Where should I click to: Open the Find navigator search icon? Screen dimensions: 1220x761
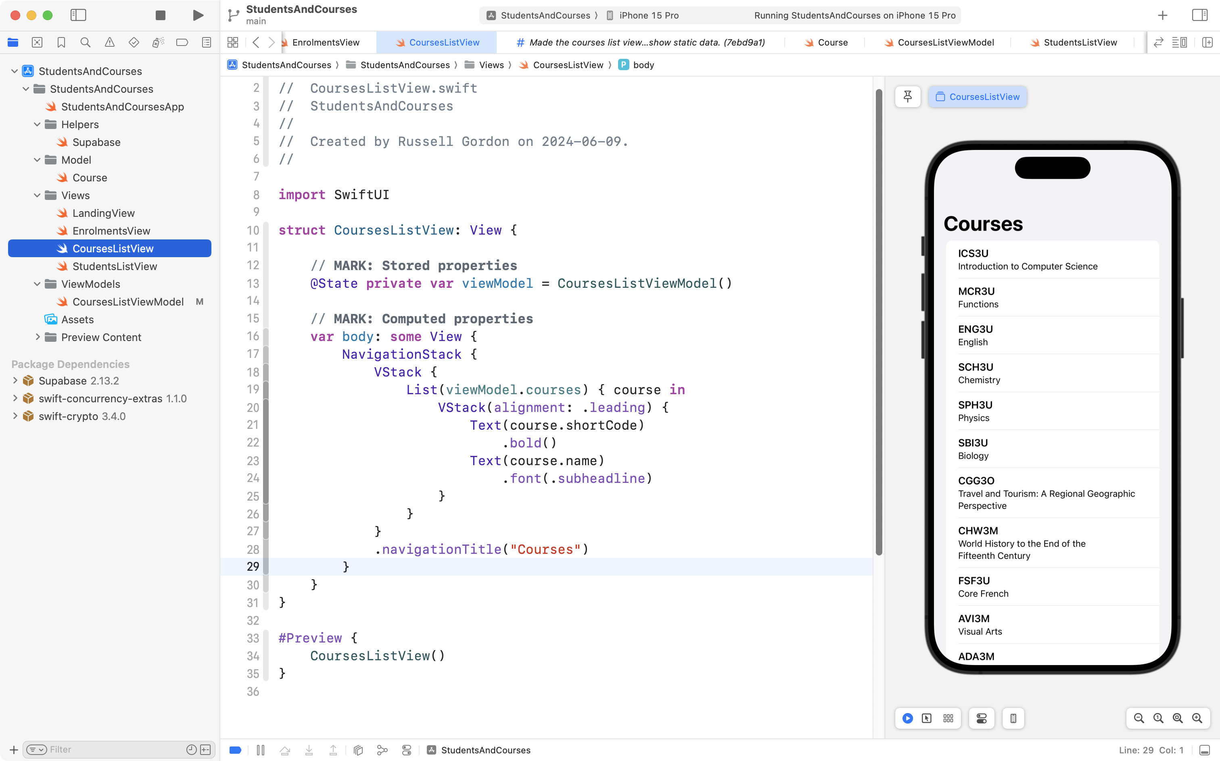85,42
